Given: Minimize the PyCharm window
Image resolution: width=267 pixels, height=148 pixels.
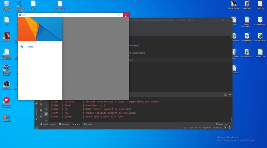Looking at the screenshot, I should [x=216, y=20].
